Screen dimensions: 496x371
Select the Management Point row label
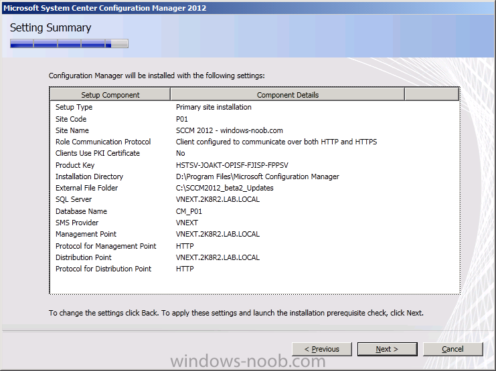point(86,234)
